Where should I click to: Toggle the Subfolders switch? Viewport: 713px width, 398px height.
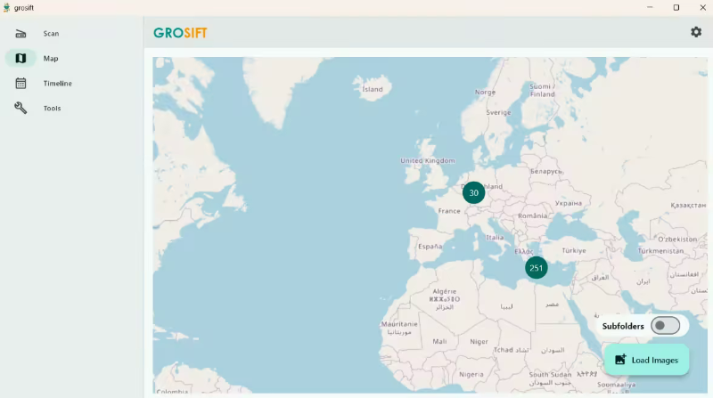point(665,326)
